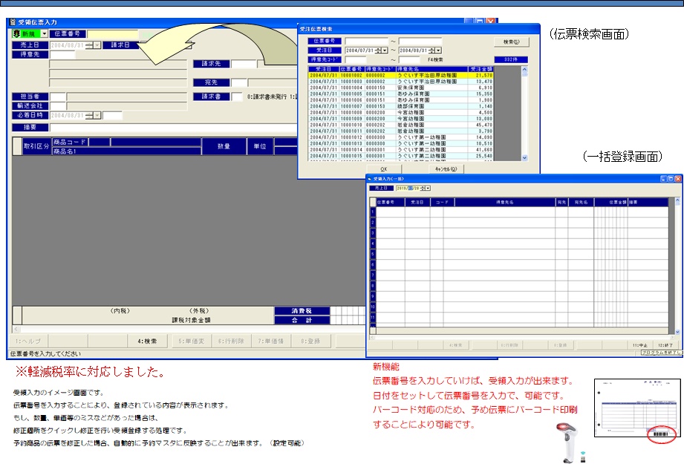This screenshot has height=464, width=684.
Task: Click the 検索(S) button in 受注伝票検索
Action: [x=512, y=42]
